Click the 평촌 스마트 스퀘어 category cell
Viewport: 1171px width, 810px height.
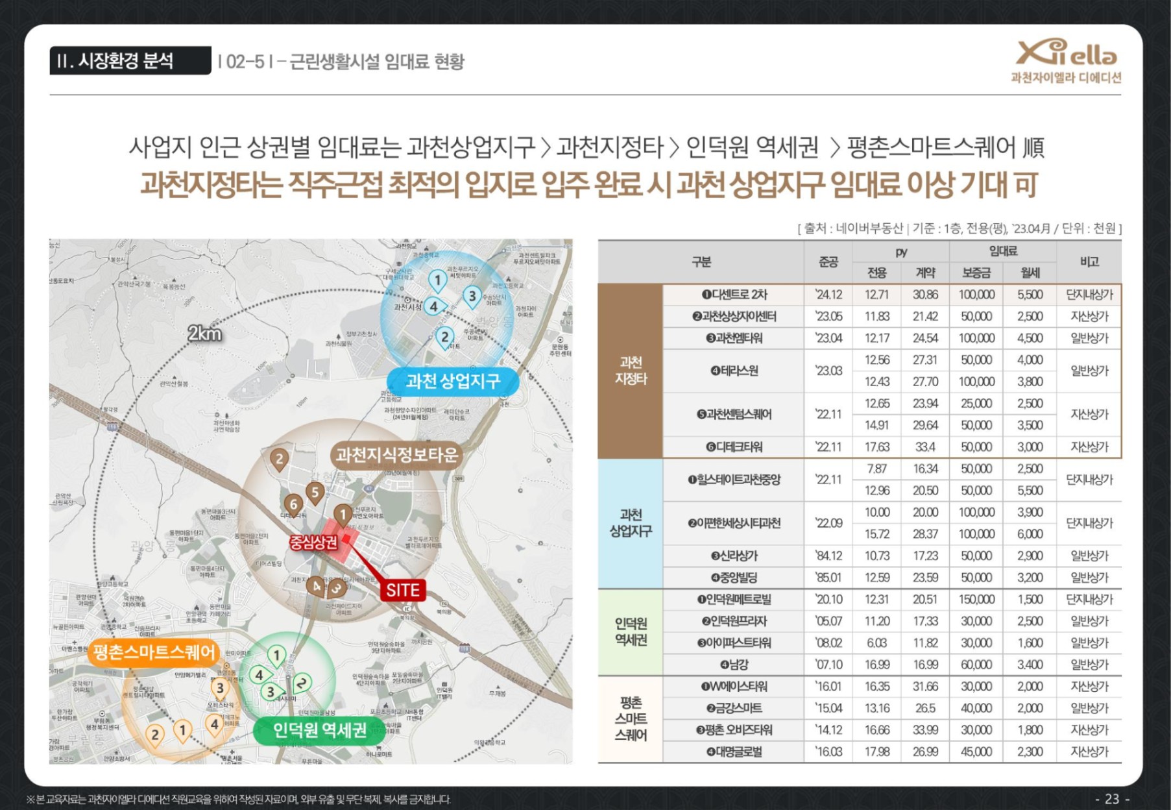tap(631, 719)
